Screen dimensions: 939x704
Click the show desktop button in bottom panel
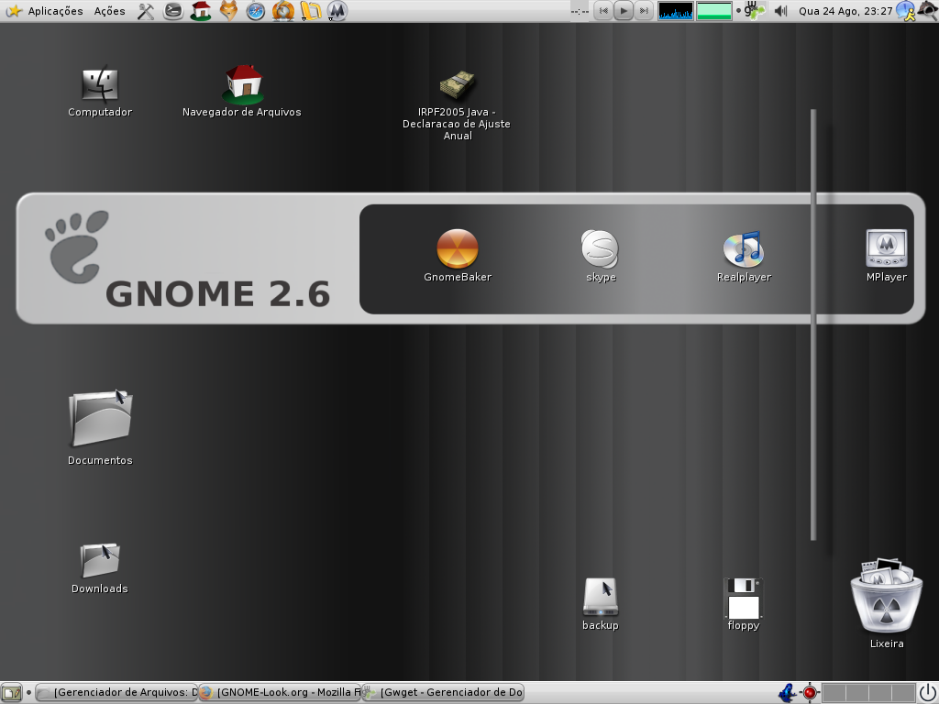(11, 693)
